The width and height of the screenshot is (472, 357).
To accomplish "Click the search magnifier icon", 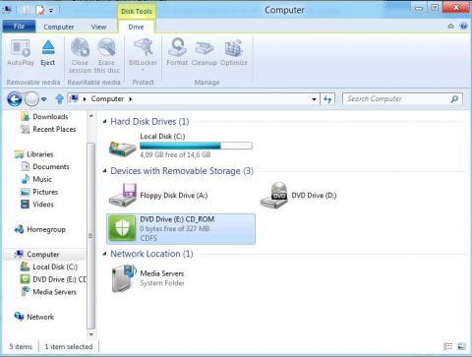I will [454, 99].
